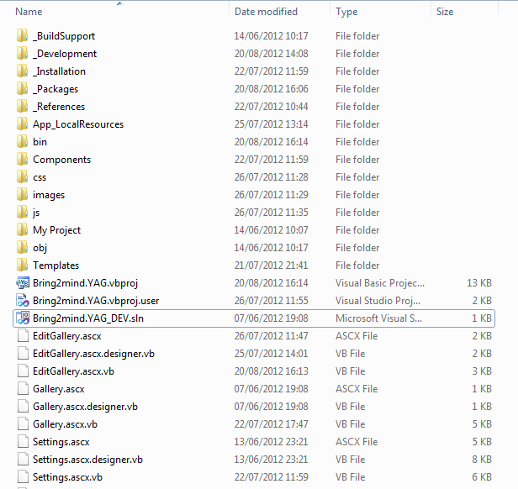Click the _Packages folder icon

point(22,88)
